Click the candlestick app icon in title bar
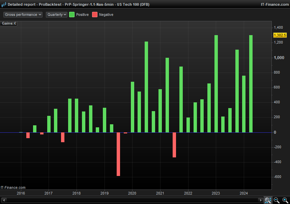Screen dimensions: 290x204 [x=4, y=4]
